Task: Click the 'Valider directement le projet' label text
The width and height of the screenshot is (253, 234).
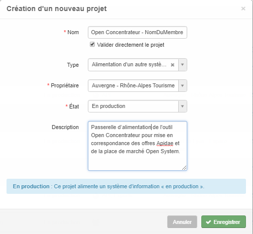Action: [x=131, y=45]
